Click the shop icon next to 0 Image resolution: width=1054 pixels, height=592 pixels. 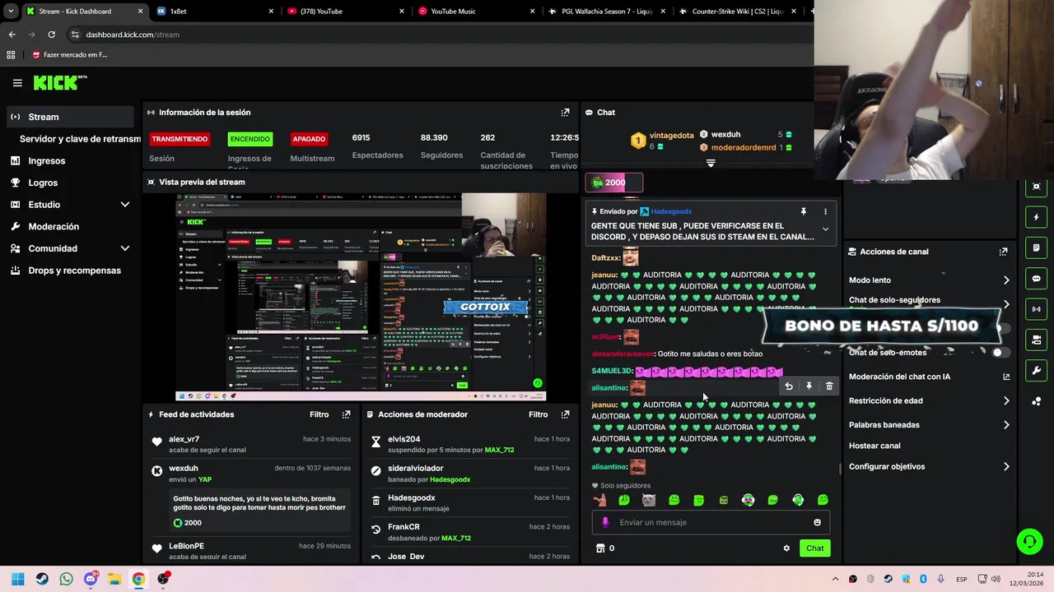coord(600,548)
